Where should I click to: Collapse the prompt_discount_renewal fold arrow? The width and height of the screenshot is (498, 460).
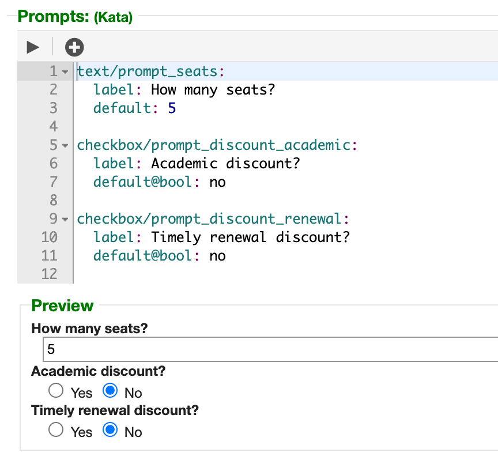tap(65, 220)
